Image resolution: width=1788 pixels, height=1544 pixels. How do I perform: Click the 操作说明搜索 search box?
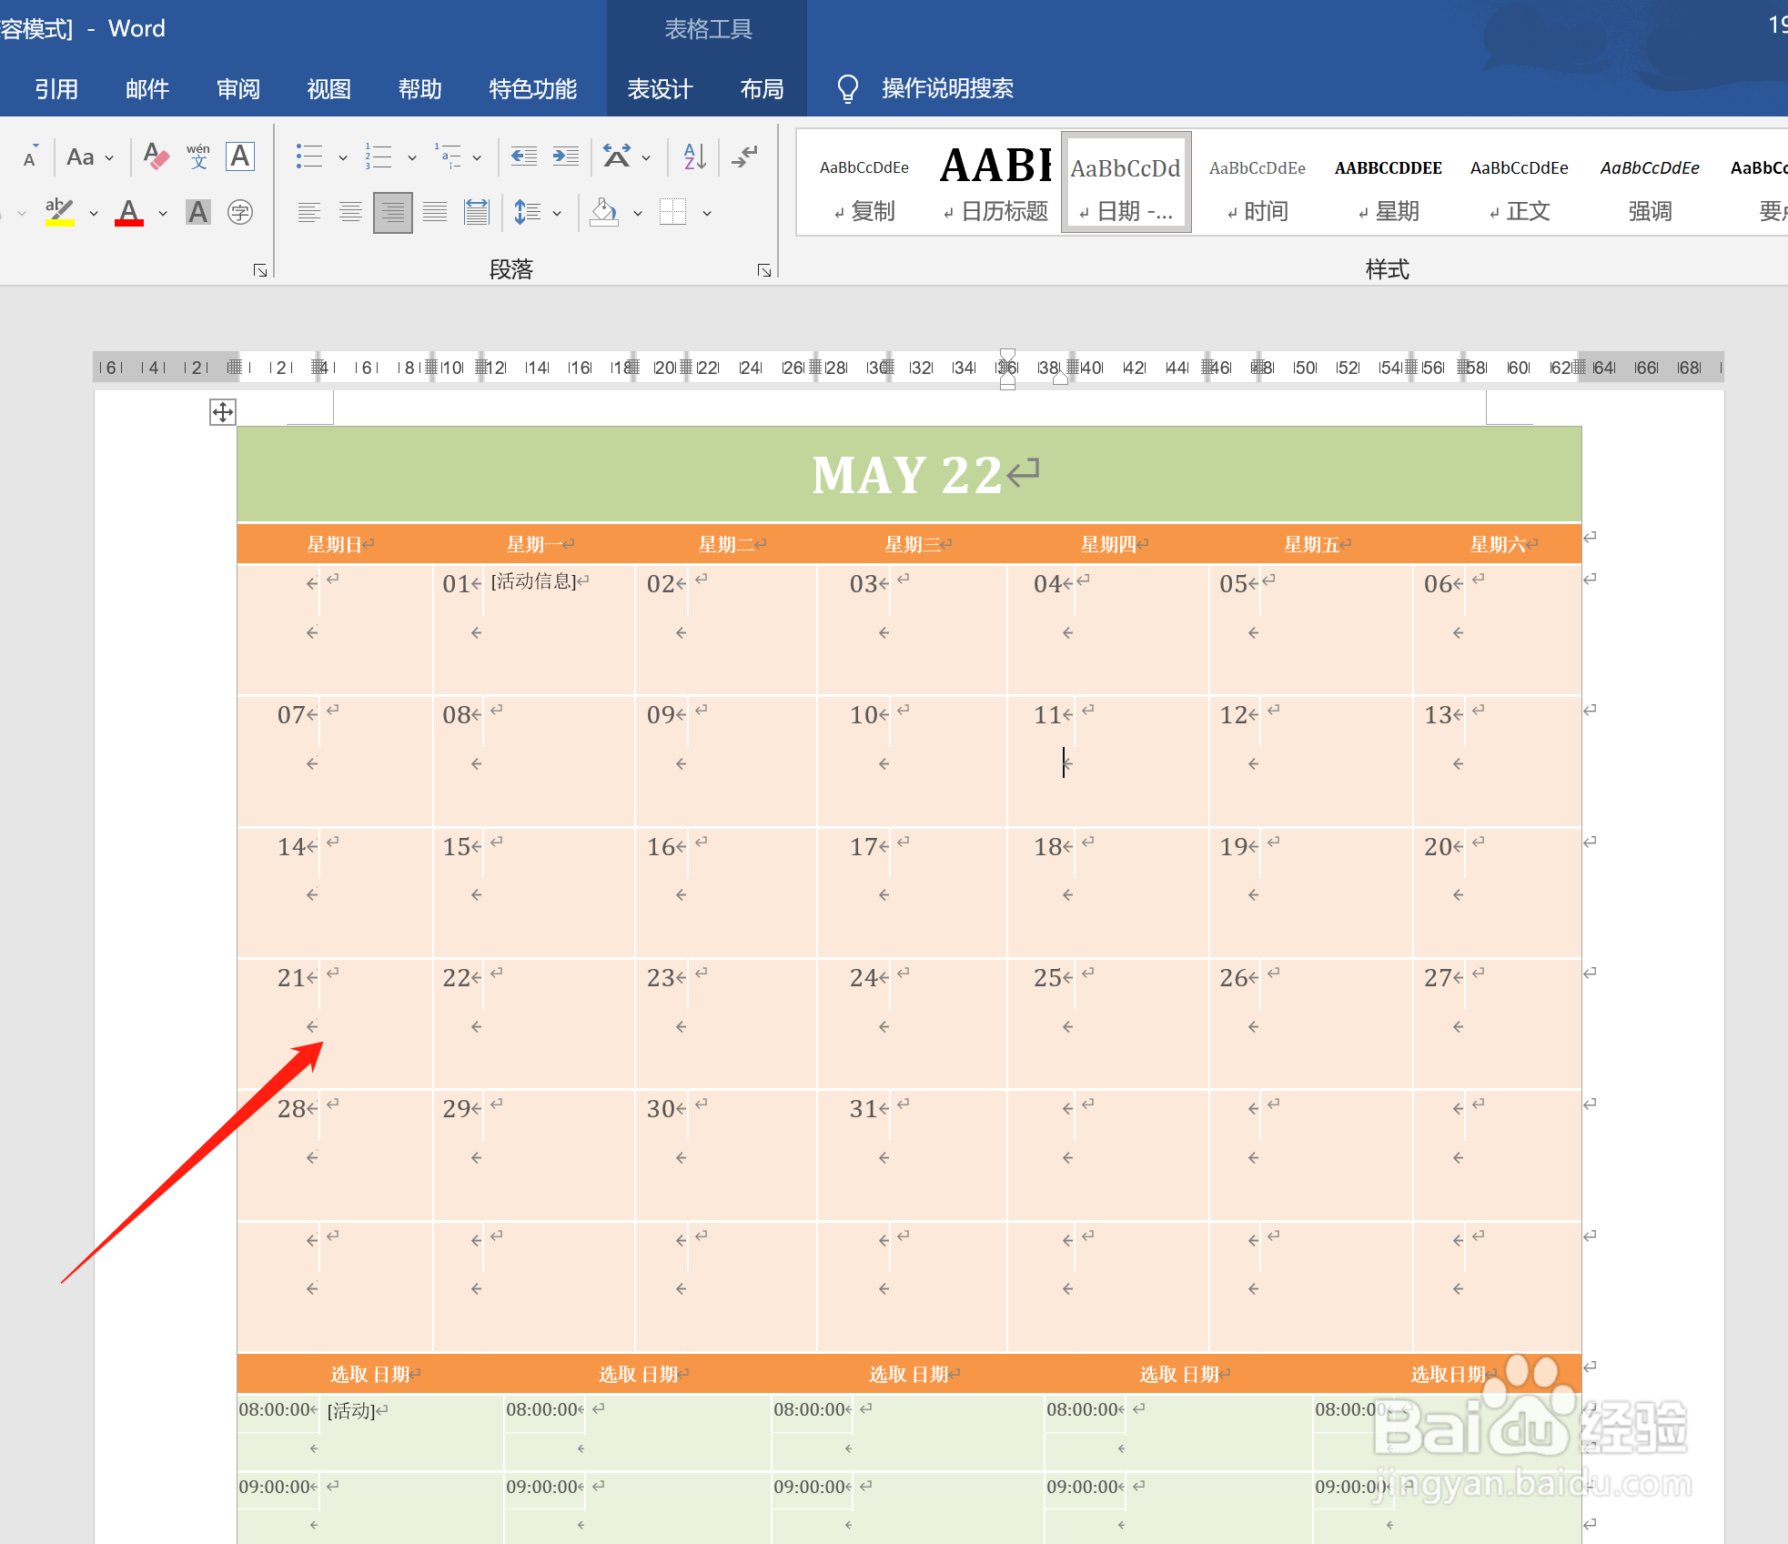[946, 89]
